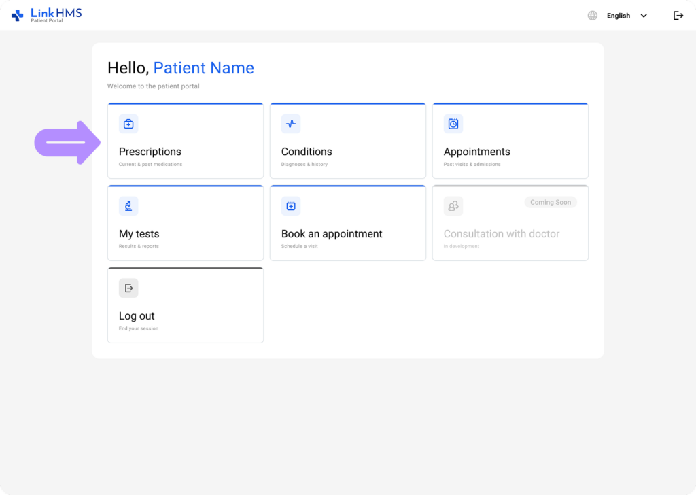Open the My tests card title
The image size is (696, 495).
pyautogui.click(x=139, y=233)
